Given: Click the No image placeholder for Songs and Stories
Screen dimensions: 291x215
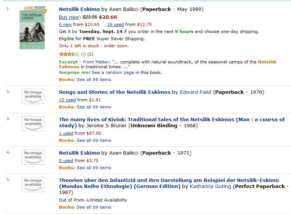Looking at the screenshot, I should point(33,96).
